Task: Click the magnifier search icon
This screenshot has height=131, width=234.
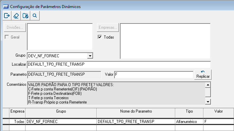Action: [x=35, y=16]
